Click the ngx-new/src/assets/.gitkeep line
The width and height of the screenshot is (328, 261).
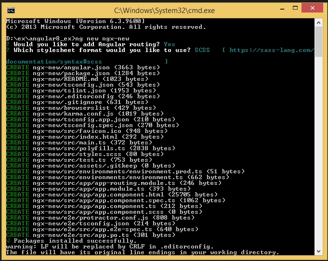coord(91,166)
